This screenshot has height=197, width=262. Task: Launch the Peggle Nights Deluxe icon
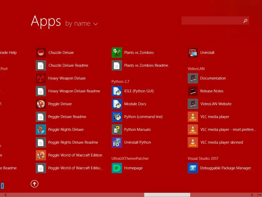click(41, 130)
